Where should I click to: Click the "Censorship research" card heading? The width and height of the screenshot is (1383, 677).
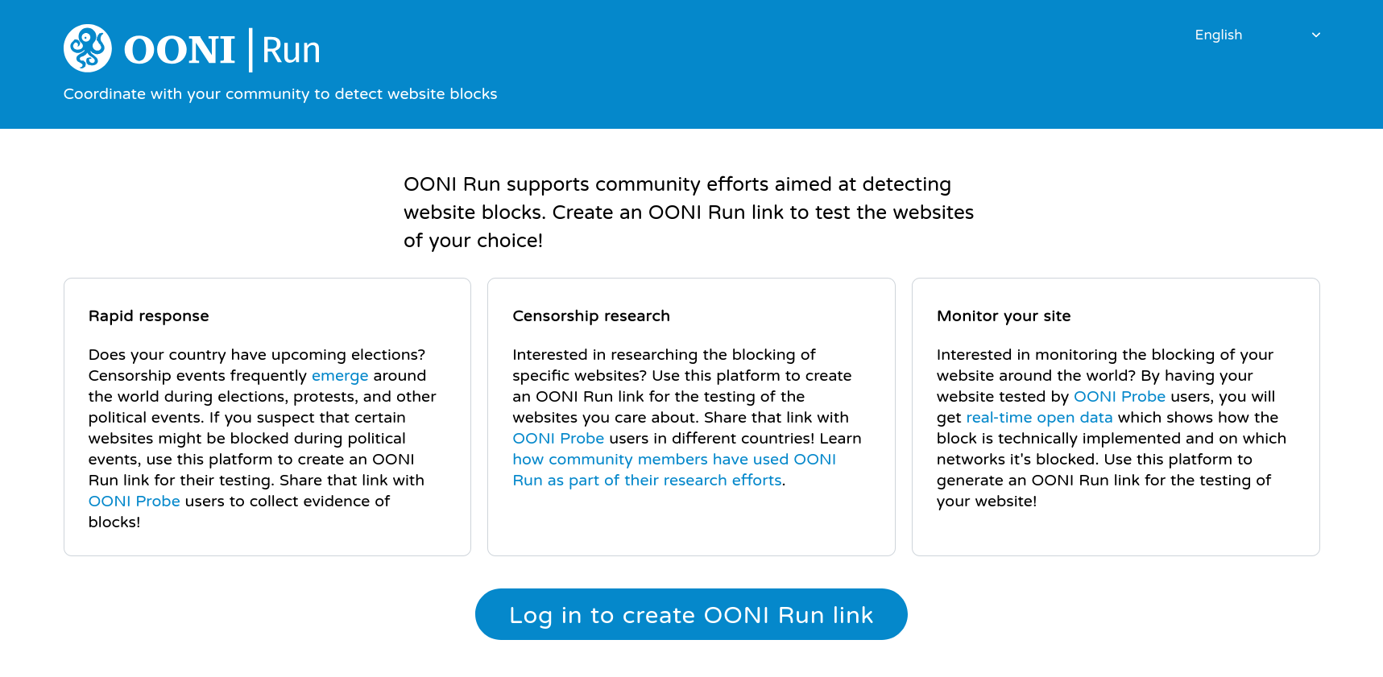590,316
